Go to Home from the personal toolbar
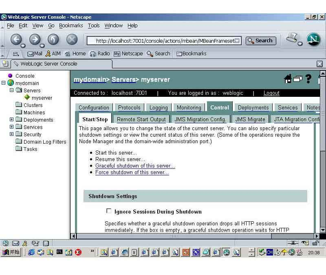Image resolution: width=326 pixels, height=275 pixels. coord(75,54)
